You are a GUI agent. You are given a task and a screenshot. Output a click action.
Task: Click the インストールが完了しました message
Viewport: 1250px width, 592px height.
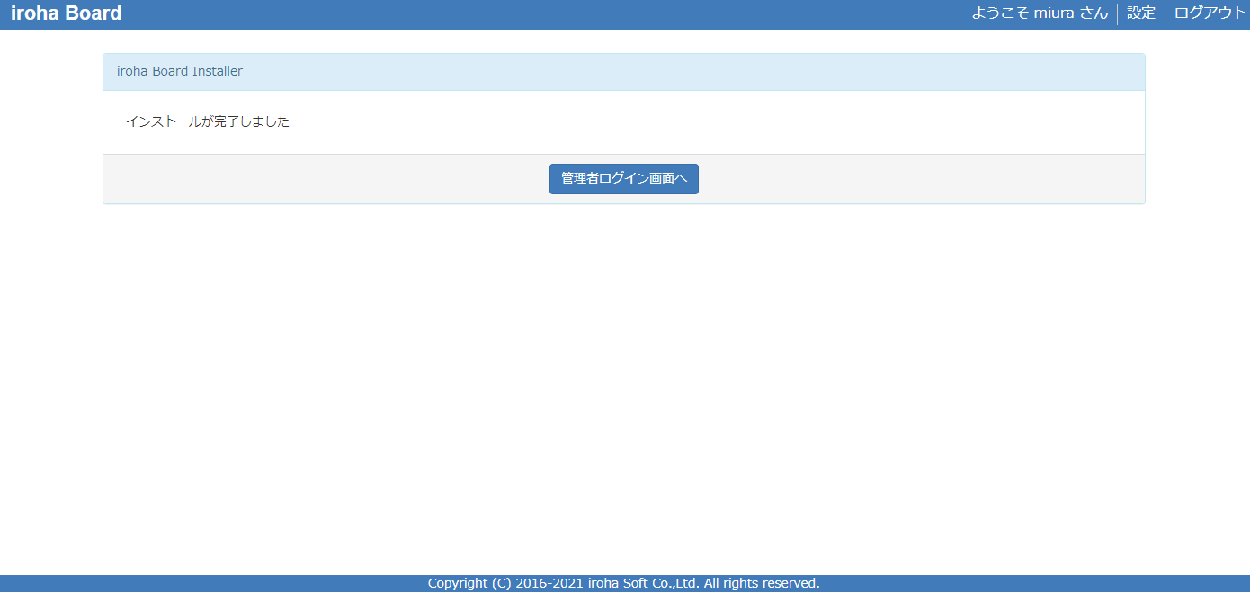tap(208, 121)
